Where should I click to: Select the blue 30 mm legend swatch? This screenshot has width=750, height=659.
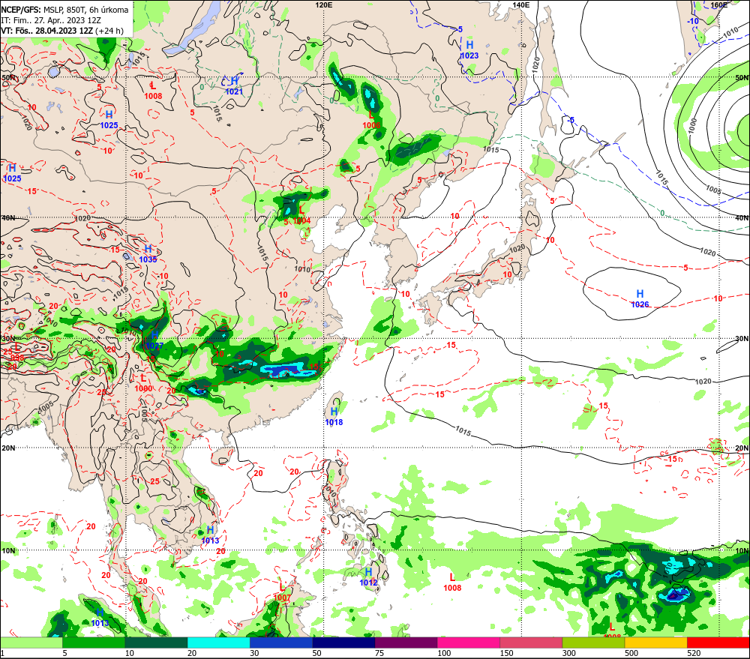pos(281,643)
